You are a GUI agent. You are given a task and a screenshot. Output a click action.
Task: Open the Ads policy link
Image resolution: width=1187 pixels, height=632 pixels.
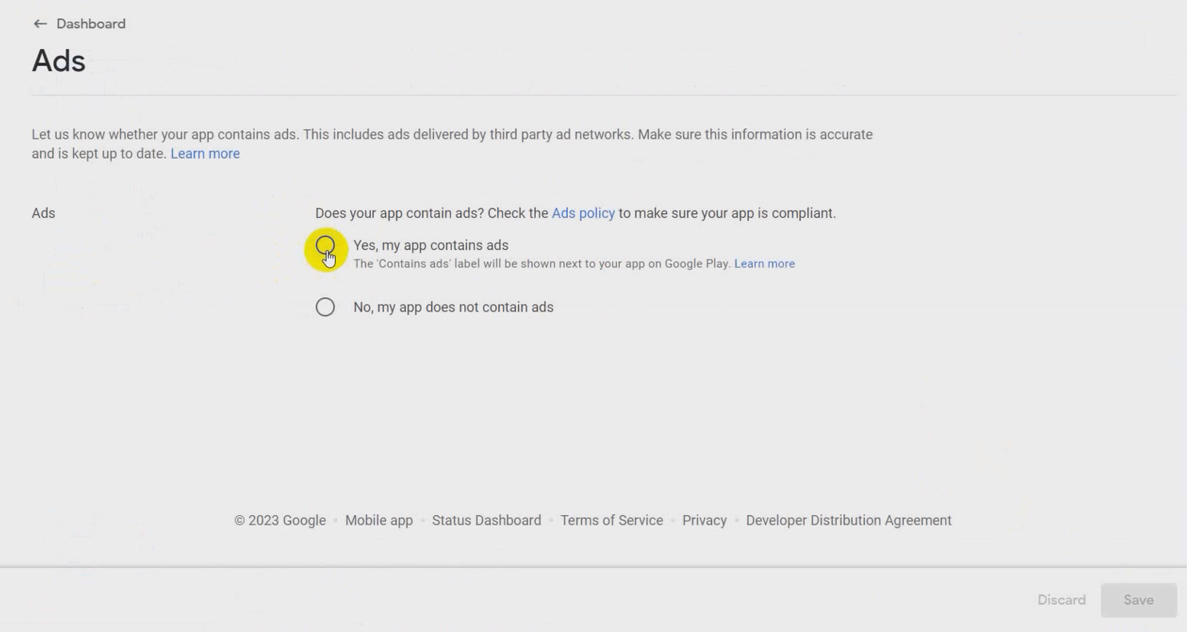(583, 213)
